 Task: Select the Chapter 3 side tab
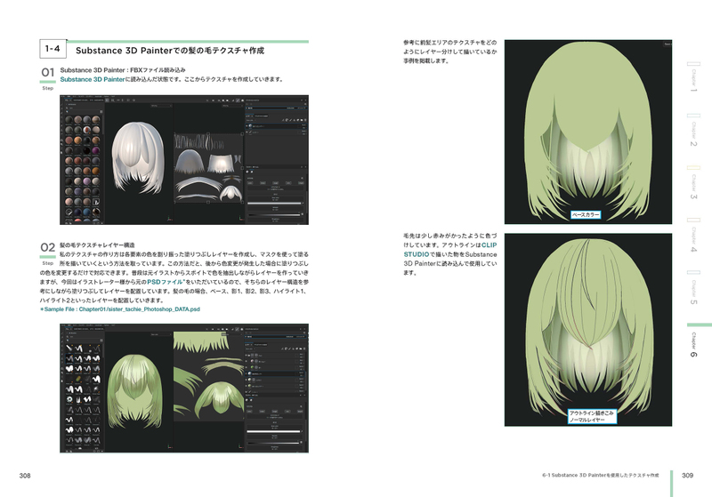(x=693, y=183)
